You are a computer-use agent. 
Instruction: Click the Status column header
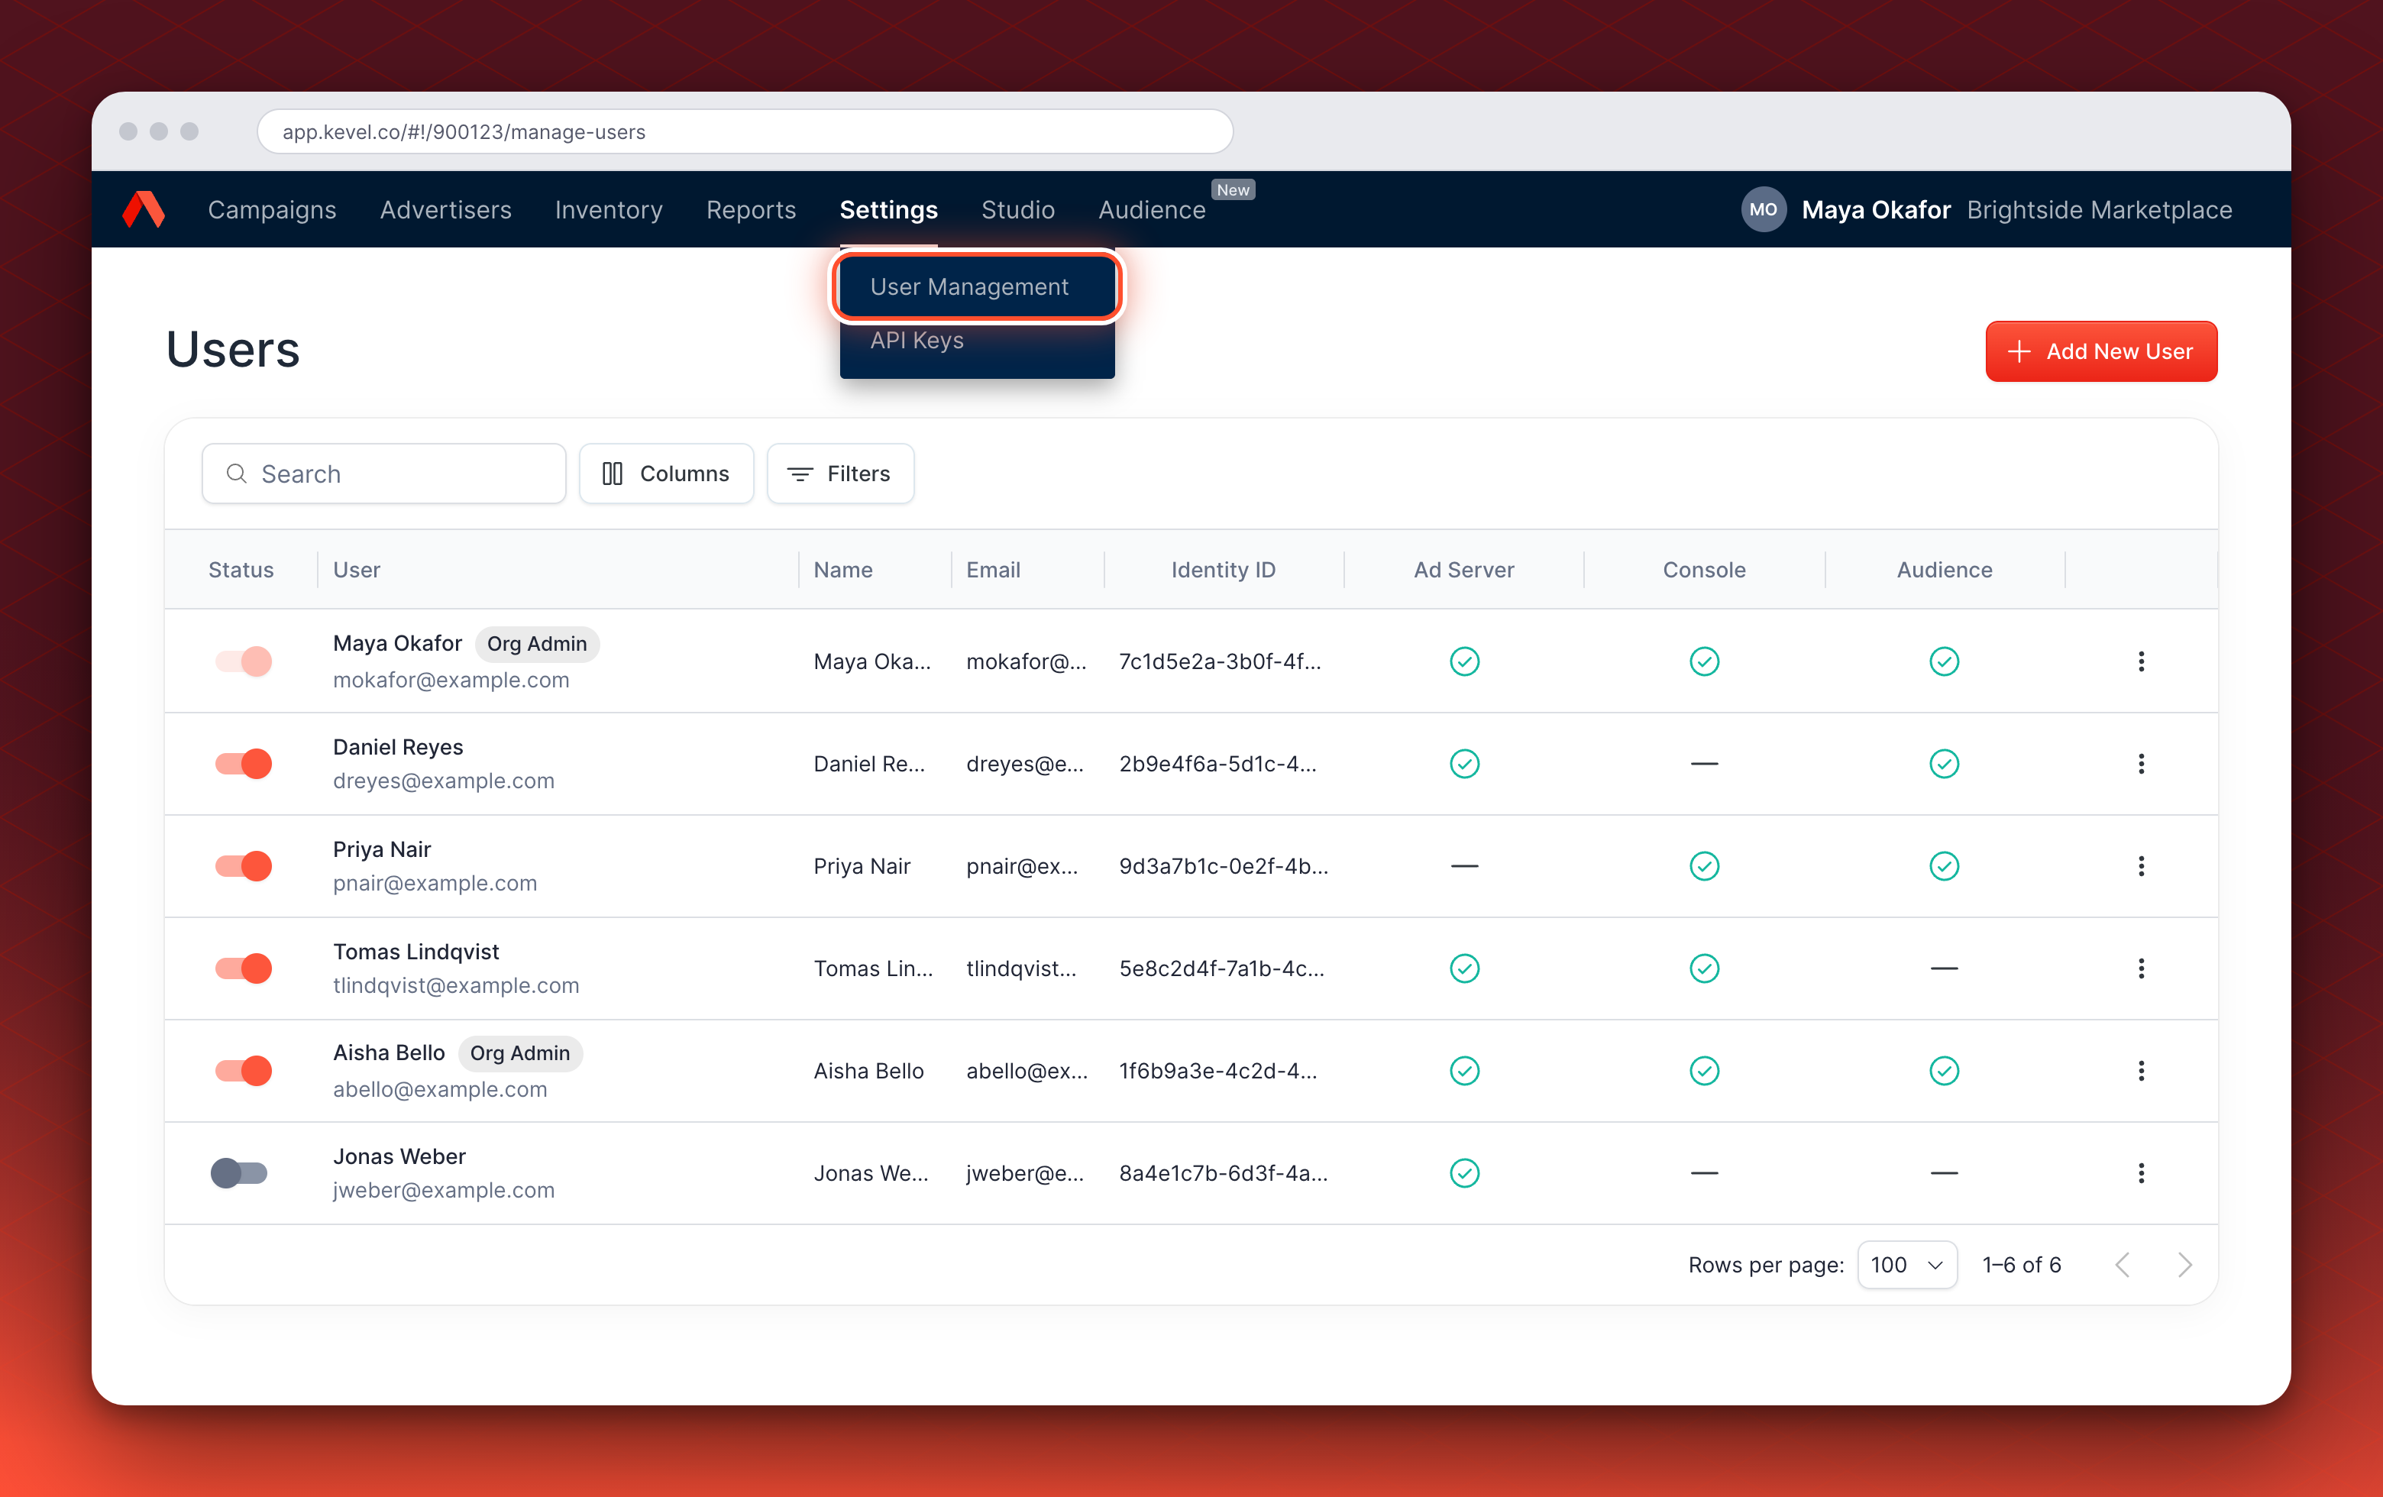[241, 570]
